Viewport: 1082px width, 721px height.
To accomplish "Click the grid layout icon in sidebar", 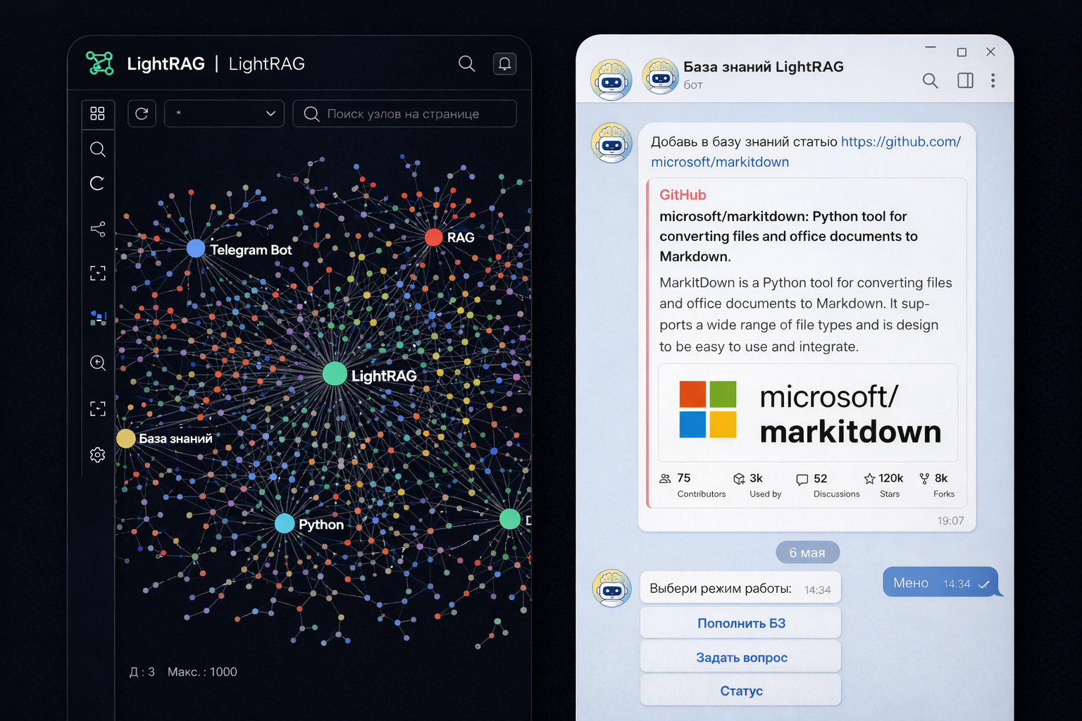I will 98,113.
